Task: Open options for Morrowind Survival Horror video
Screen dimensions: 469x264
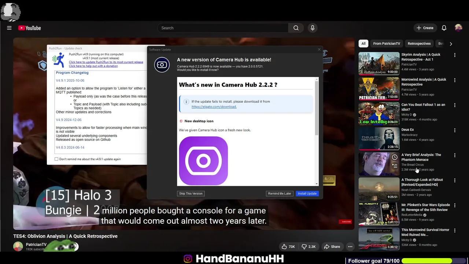Action: click(455, 231)
